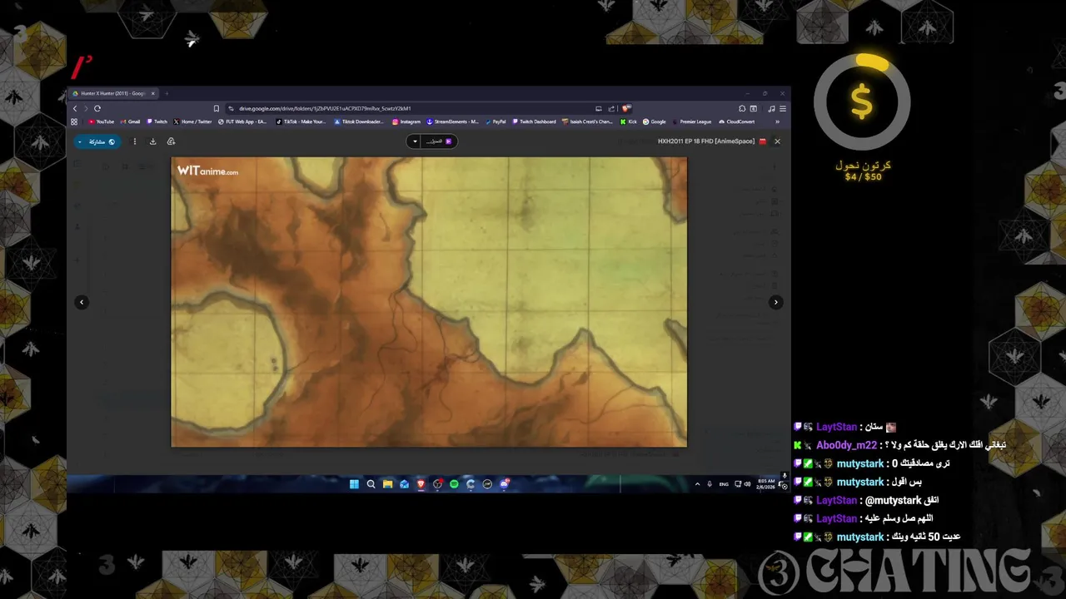Show hidden system tray icons
This screenshot has width=1066, height=599.
pos(697,484)
